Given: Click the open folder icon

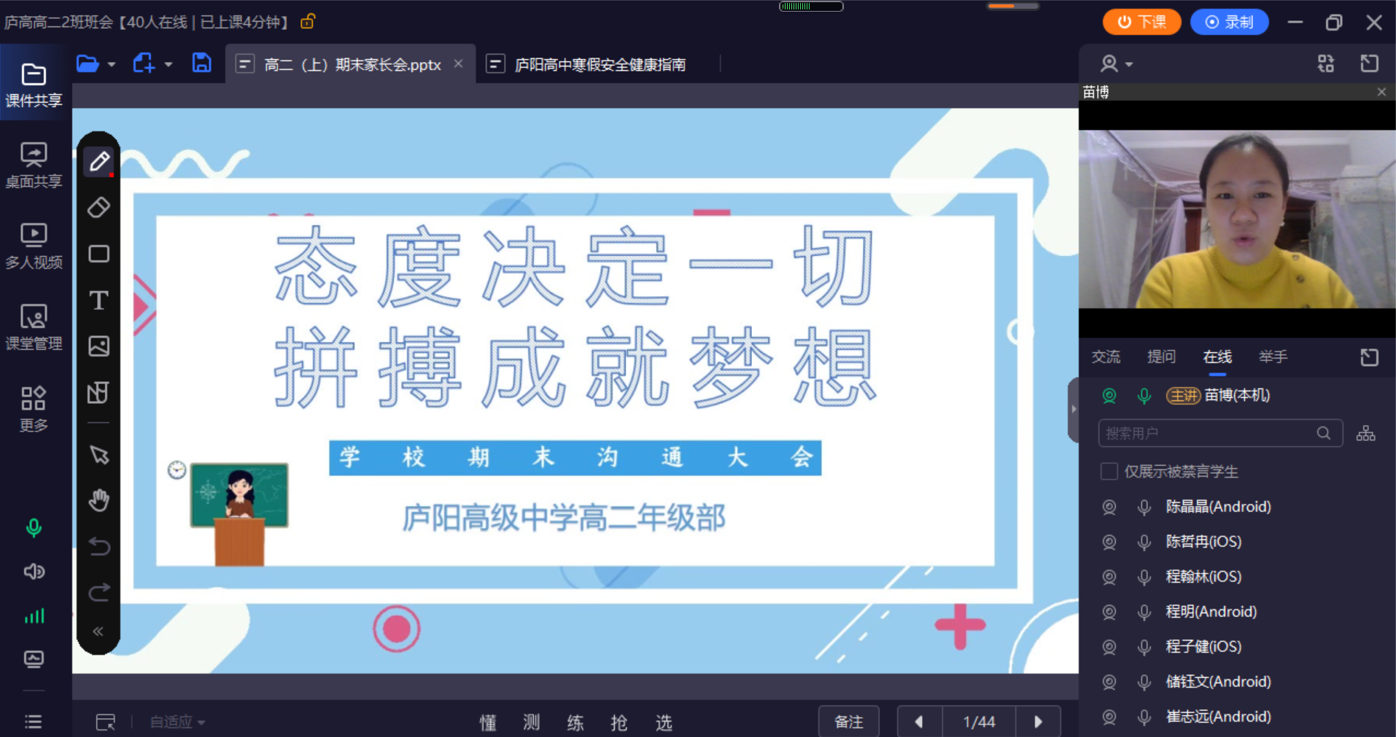Looking at the screenshot, I should coord(88,64).
